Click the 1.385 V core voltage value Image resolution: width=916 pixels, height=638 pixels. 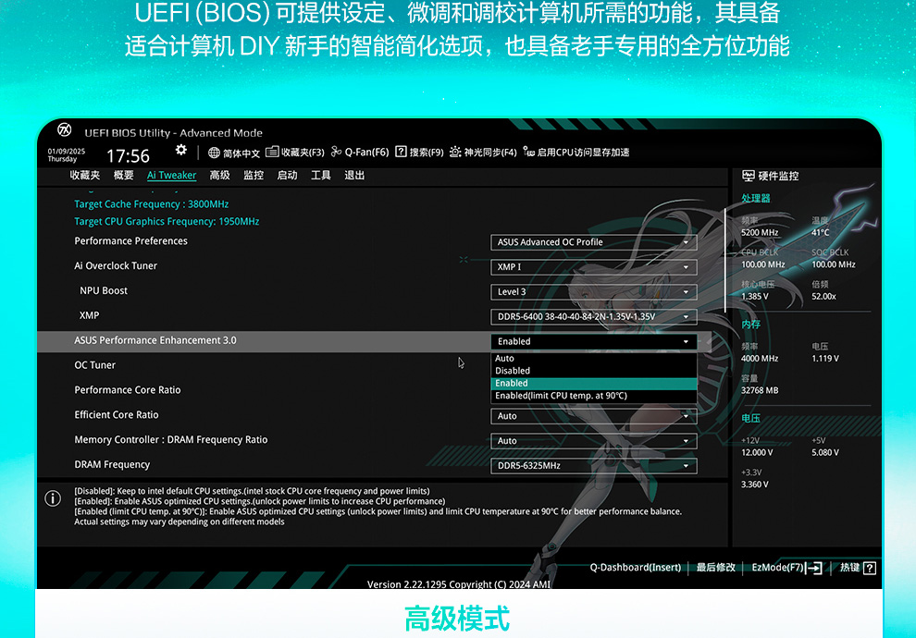[x=755, y=297]
